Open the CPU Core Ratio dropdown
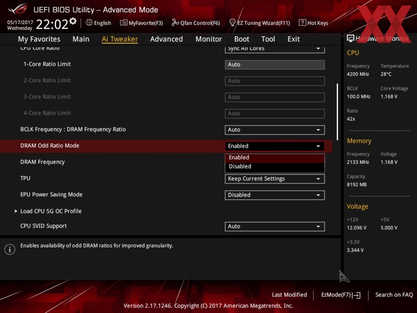The width and height of the screenshot is (417, 313). pos(275,49)
